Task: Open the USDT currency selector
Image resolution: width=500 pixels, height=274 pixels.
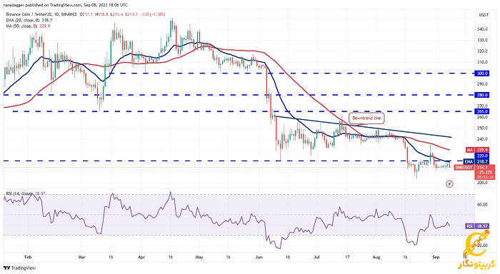Action: click(x=484, y=15)
